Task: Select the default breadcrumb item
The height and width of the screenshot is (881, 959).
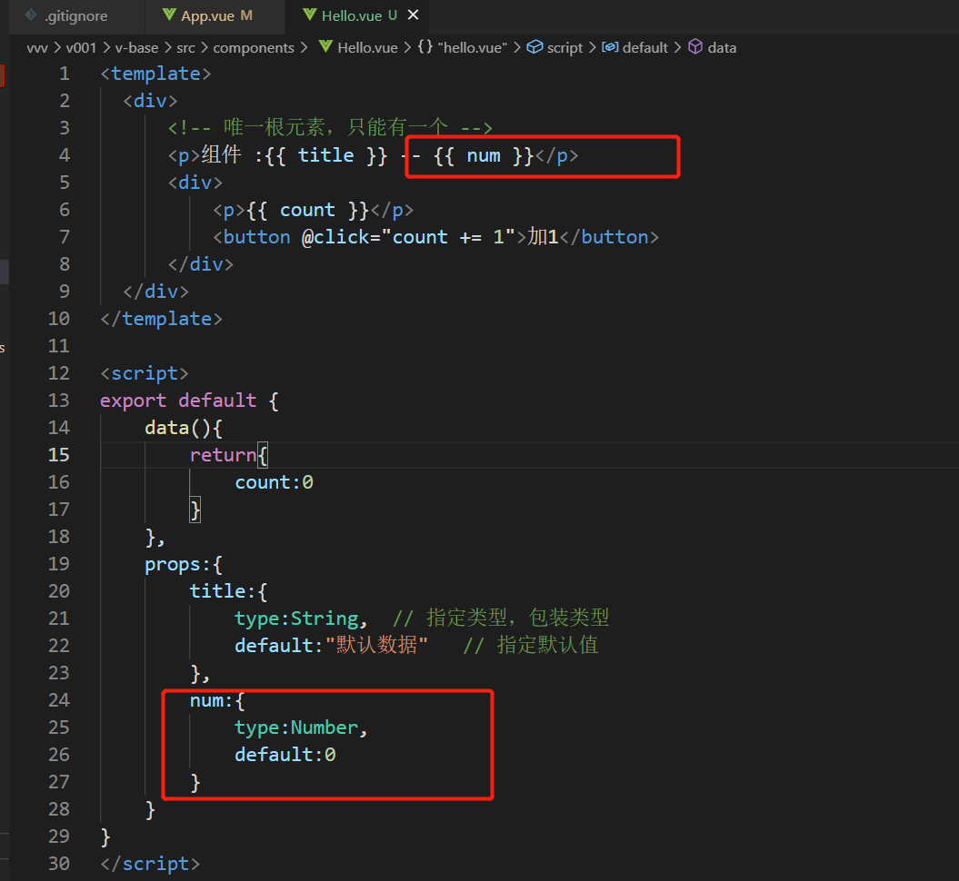Action: coord(644,47)
